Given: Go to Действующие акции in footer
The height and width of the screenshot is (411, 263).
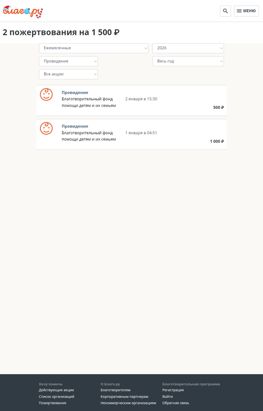Looking at the screenshot, I should click(56, 390).
